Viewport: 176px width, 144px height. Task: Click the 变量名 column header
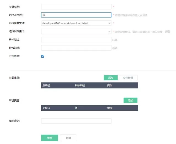(x=46, y=108)
